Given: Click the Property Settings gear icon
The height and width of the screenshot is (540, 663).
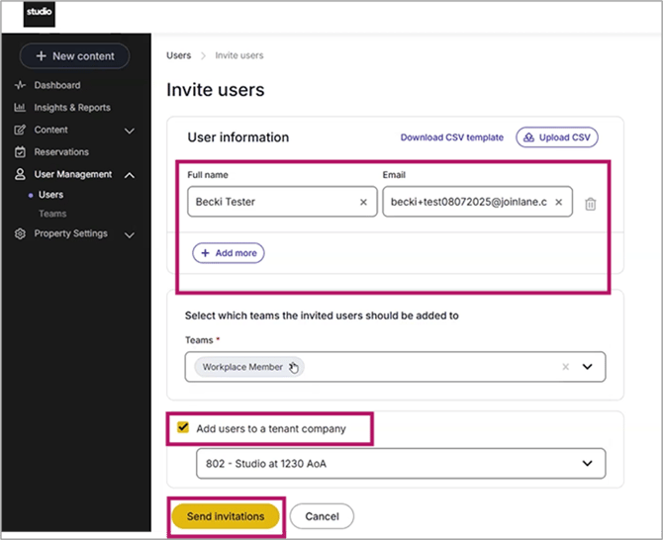Looking at the screenshot, I should pos(21,234).
